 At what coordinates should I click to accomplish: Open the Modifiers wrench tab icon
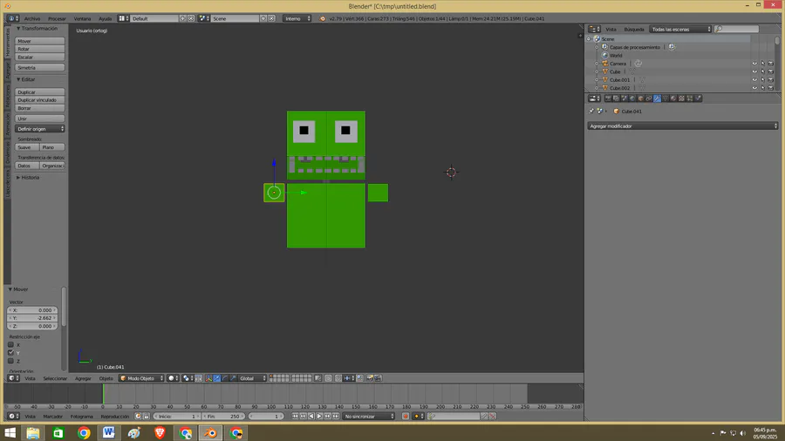[658, 98]
